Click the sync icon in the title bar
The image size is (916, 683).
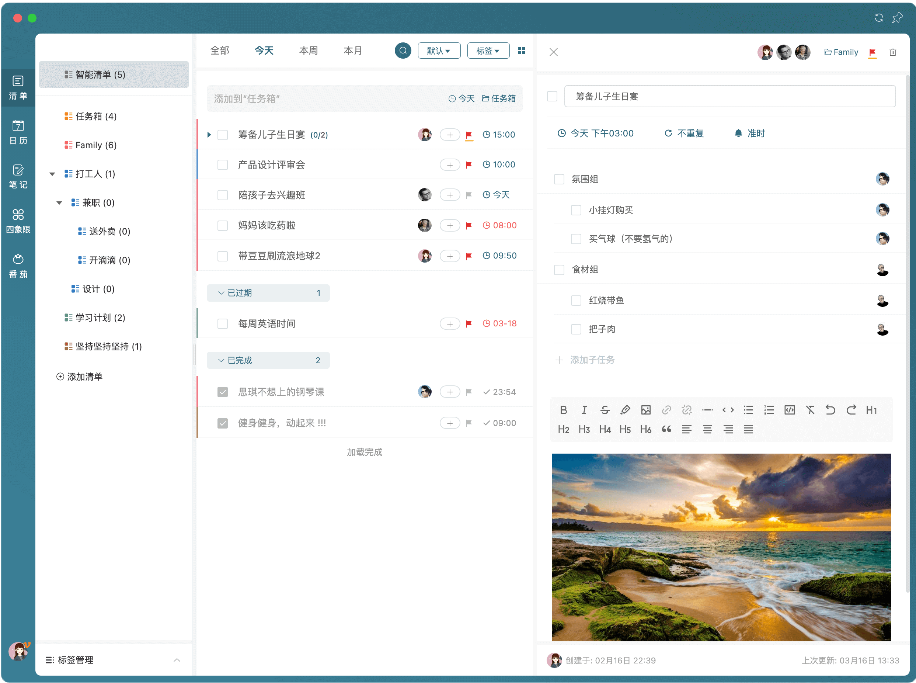click(x=879, y=18)
